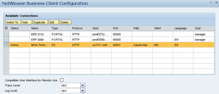Click the us7211.wdf host cell
219x94 pixels.
[x=101, y=45]
